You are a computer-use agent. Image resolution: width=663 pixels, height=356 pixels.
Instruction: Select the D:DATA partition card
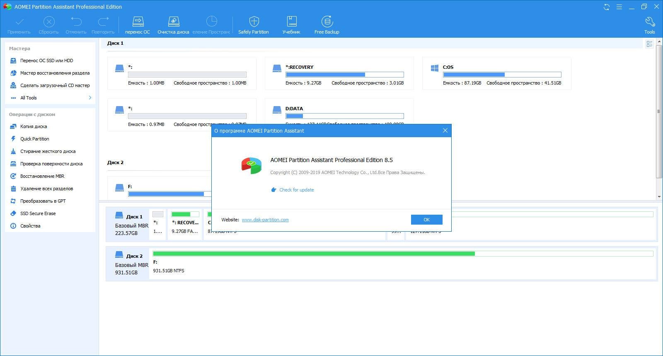[x=339, y=111]
